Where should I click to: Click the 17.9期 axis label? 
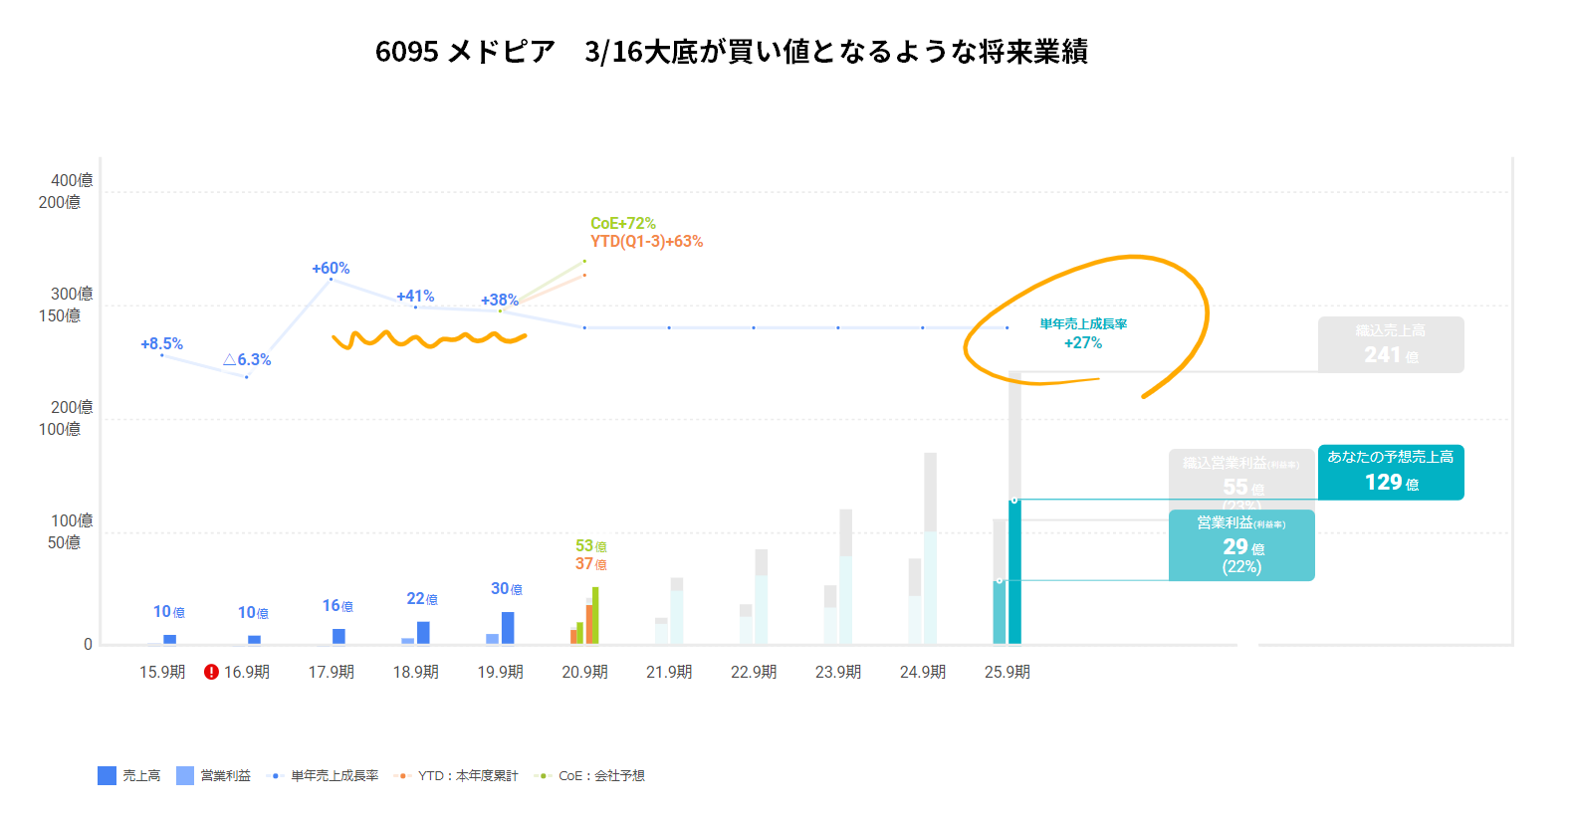click(x=332, y=672)
